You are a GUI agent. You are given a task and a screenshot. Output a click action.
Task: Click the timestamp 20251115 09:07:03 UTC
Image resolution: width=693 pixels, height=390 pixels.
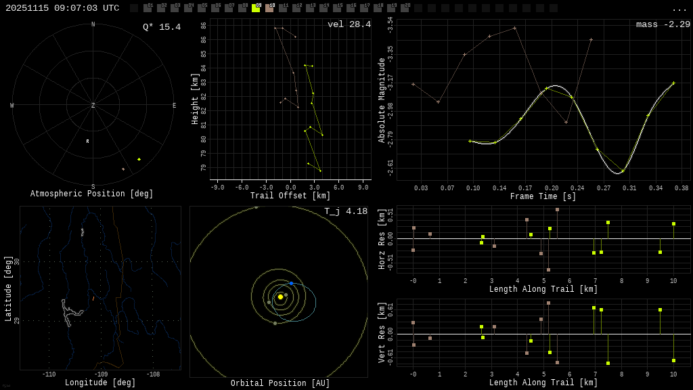tap(62, 8)
